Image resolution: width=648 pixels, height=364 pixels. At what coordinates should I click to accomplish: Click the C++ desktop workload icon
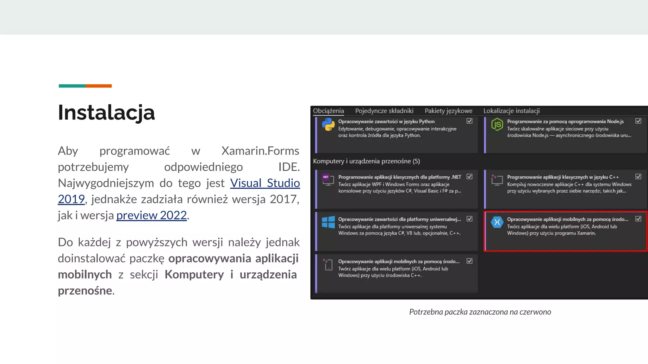coord(497,179)
